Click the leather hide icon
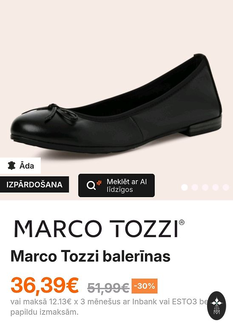 tap(11, 166)
